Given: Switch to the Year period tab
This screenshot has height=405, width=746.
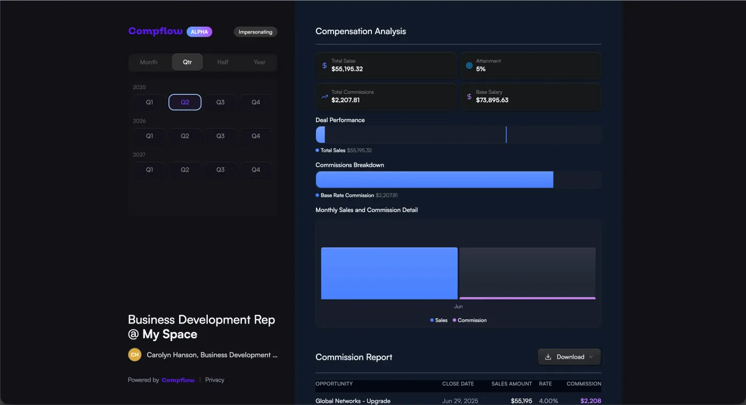Looking at the screenshot, I should 260,62.
